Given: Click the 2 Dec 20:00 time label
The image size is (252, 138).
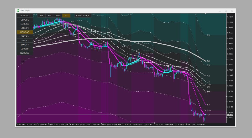Looking at the screenshot, I should [x=148, y=125].
